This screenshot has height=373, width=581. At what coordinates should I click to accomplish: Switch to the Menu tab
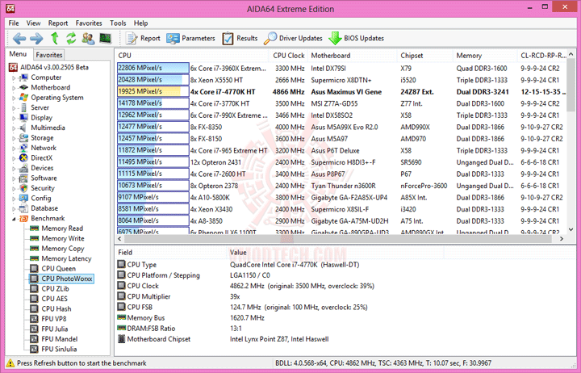(x=18, y=54)
